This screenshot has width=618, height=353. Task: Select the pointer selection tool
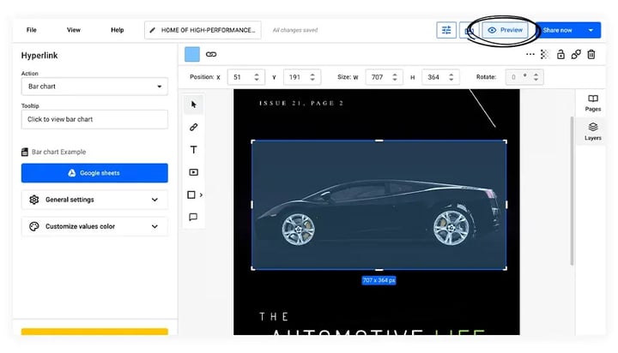point(193,105)
